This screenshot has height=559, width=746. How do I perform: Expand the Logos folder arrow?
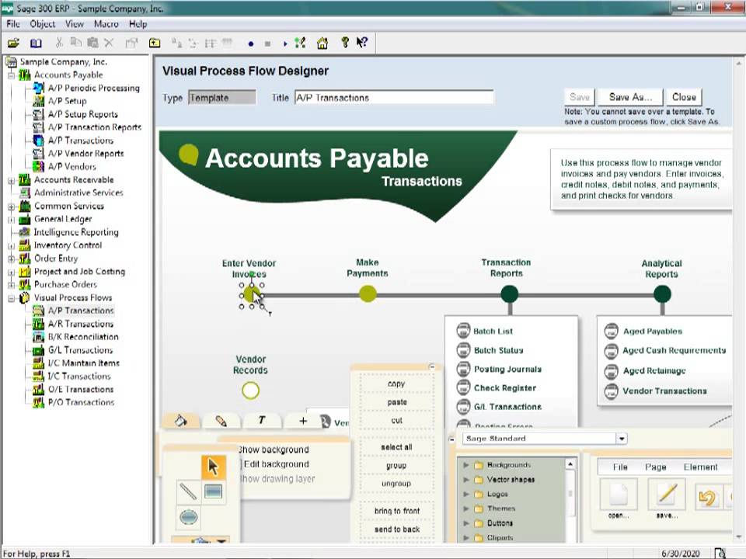coord(465,494)
